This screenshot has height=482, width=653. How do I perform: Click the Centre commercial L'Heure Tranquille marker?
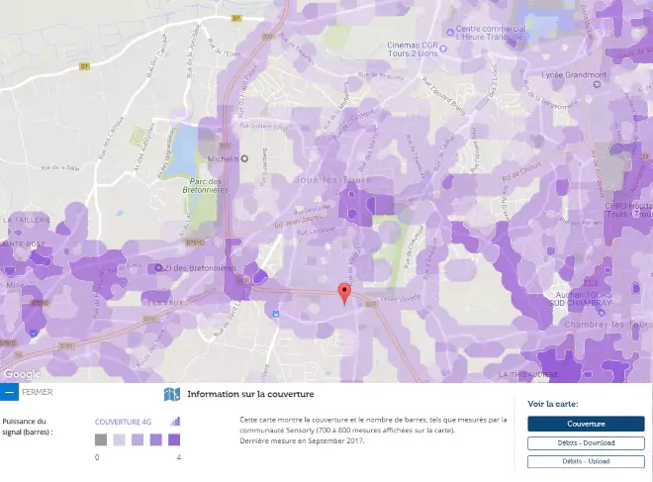click(451, 33)
